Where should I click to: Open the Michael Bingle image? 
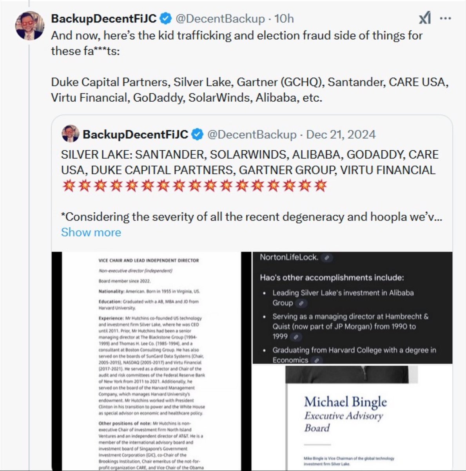click(352, 418)
